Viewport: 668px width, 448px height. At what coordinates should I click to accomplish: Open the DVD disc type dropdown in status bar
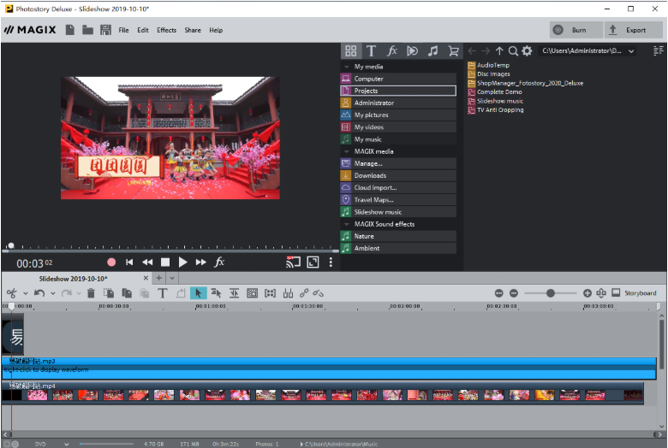67,445
